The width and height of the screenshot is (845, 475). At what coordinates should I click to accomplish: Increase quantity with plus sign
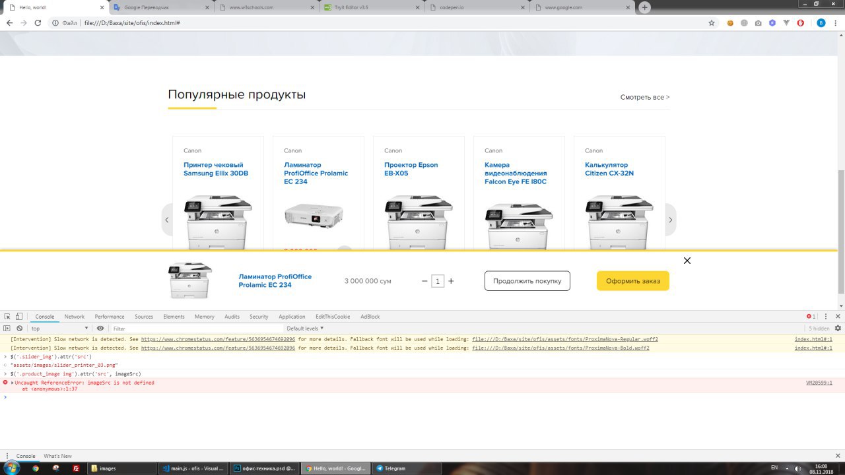(451, 281)
